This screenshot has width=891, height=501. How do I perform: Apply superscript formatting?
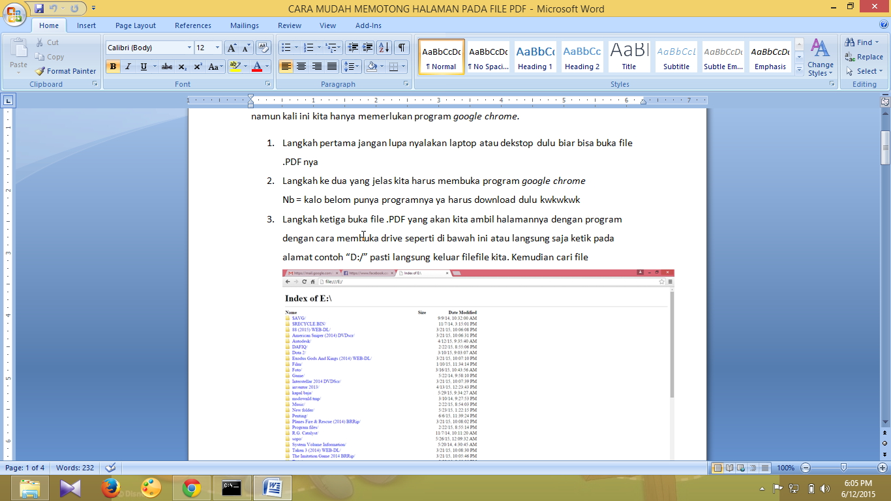tap(198, 67)
